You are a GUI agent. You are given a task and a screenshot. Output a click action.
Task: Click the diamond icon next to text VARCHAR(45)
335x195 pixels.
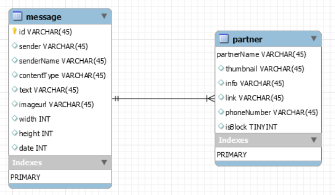[x=14, y=89]
